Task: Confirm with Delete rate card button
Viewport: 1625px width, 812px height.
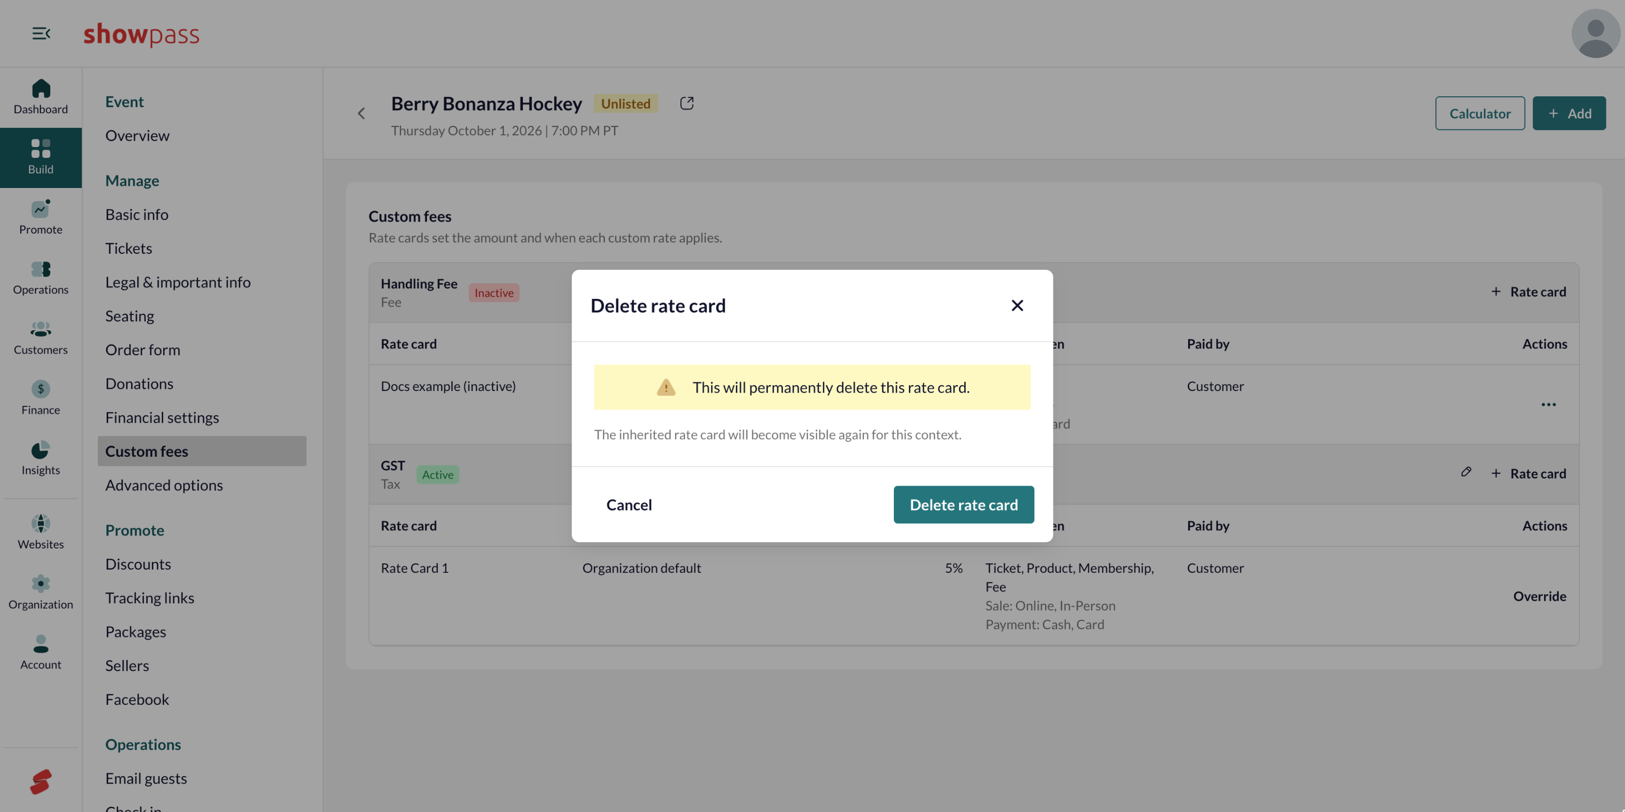Action: (x=963, y=504)
